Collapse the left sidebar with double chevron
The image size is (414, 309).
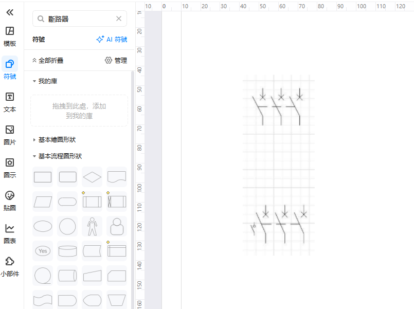coord(10,12)
